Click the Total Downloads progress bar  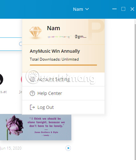63,65
